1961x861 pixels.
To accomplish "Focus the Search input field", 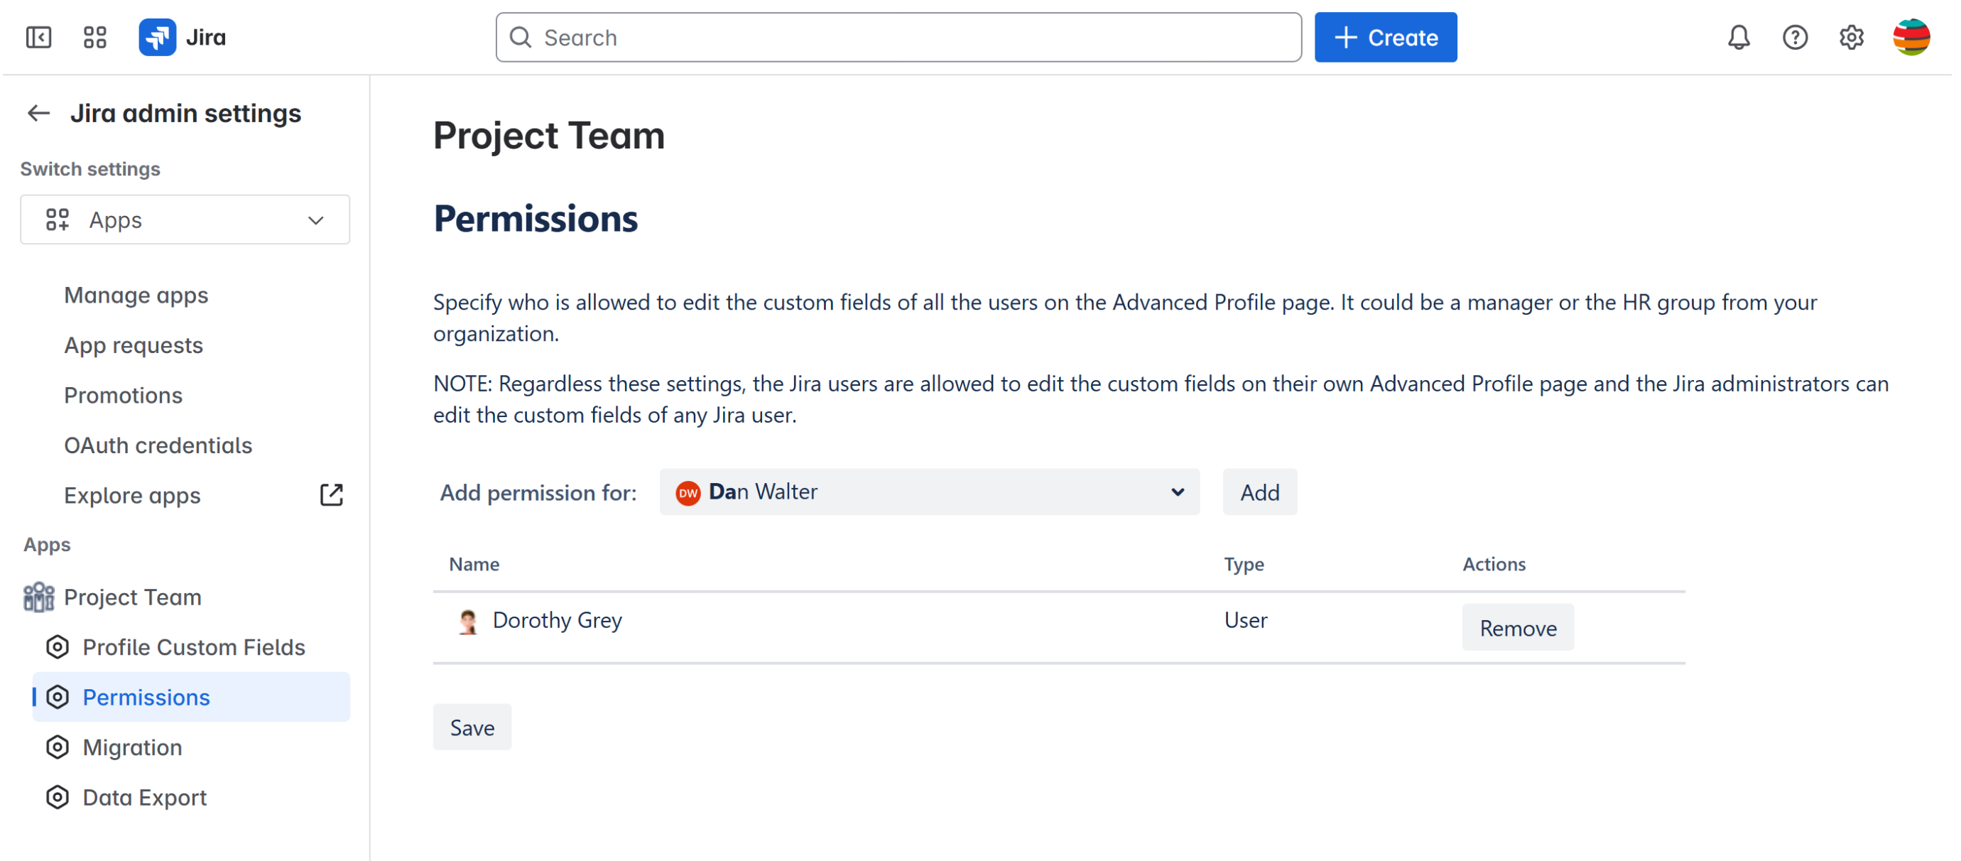I will [x=898, y=38].
